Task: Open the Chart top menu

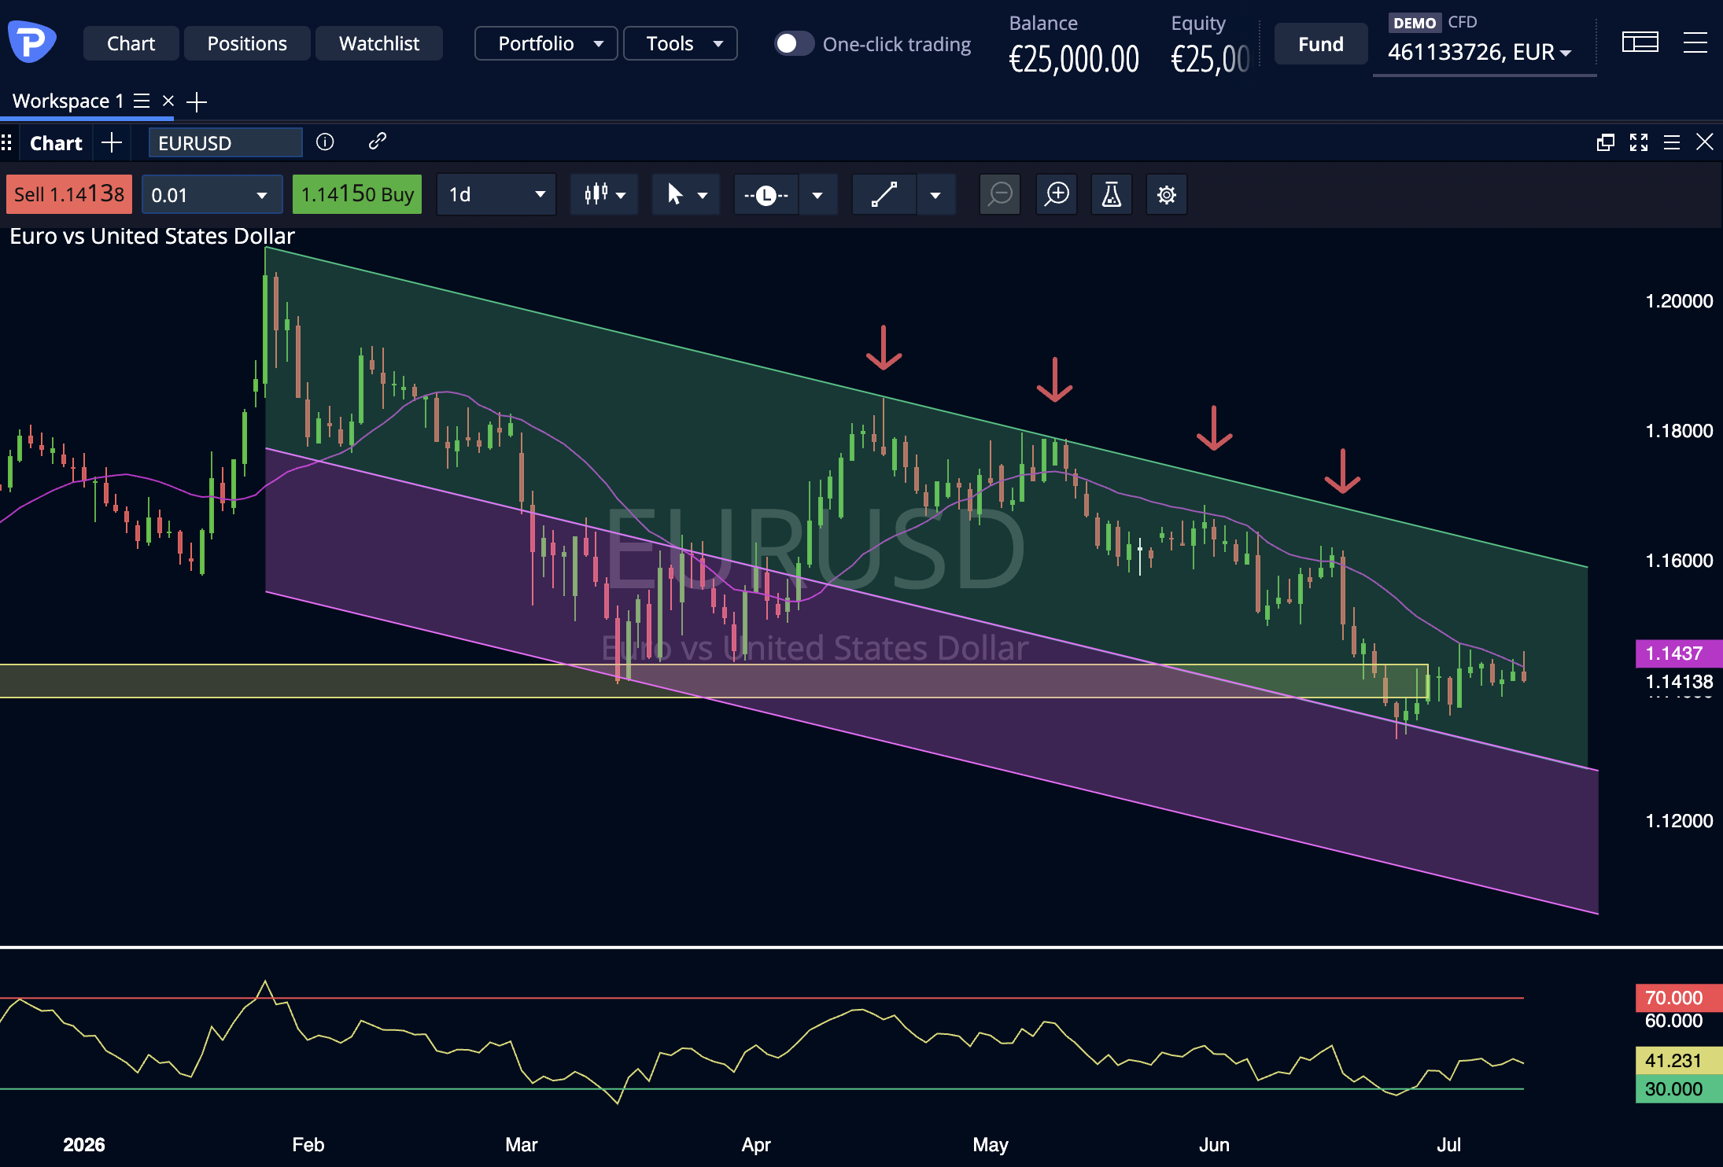Action: pos(131,43)
